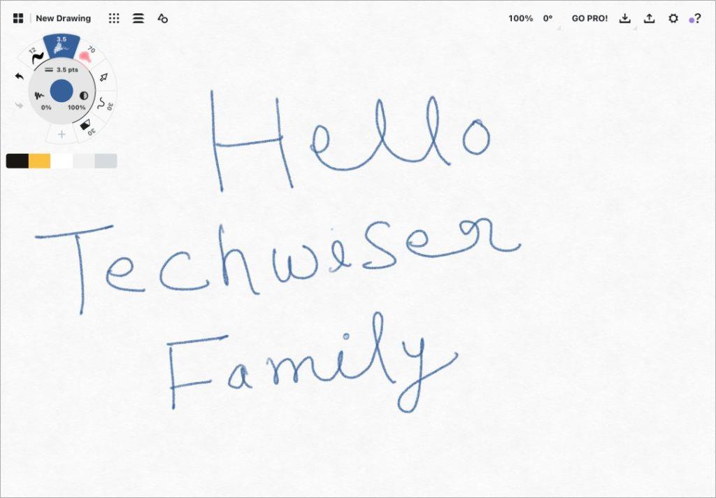Add a tool with the plus slot
This screenshot has height=498, width=716.
[62, 134]
